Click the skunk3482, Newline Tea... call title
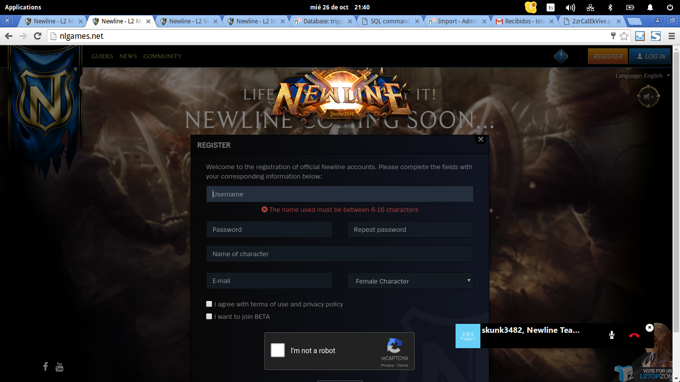 (x=531, y=330)
